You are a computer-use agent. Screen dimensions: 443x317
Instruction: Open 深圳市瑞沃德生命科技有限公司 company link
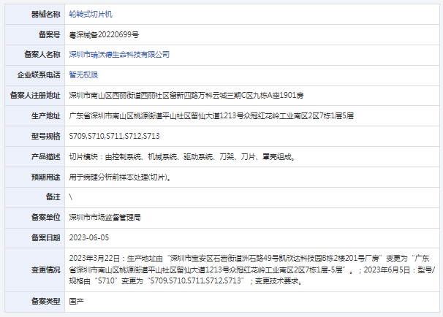[119, 55]
